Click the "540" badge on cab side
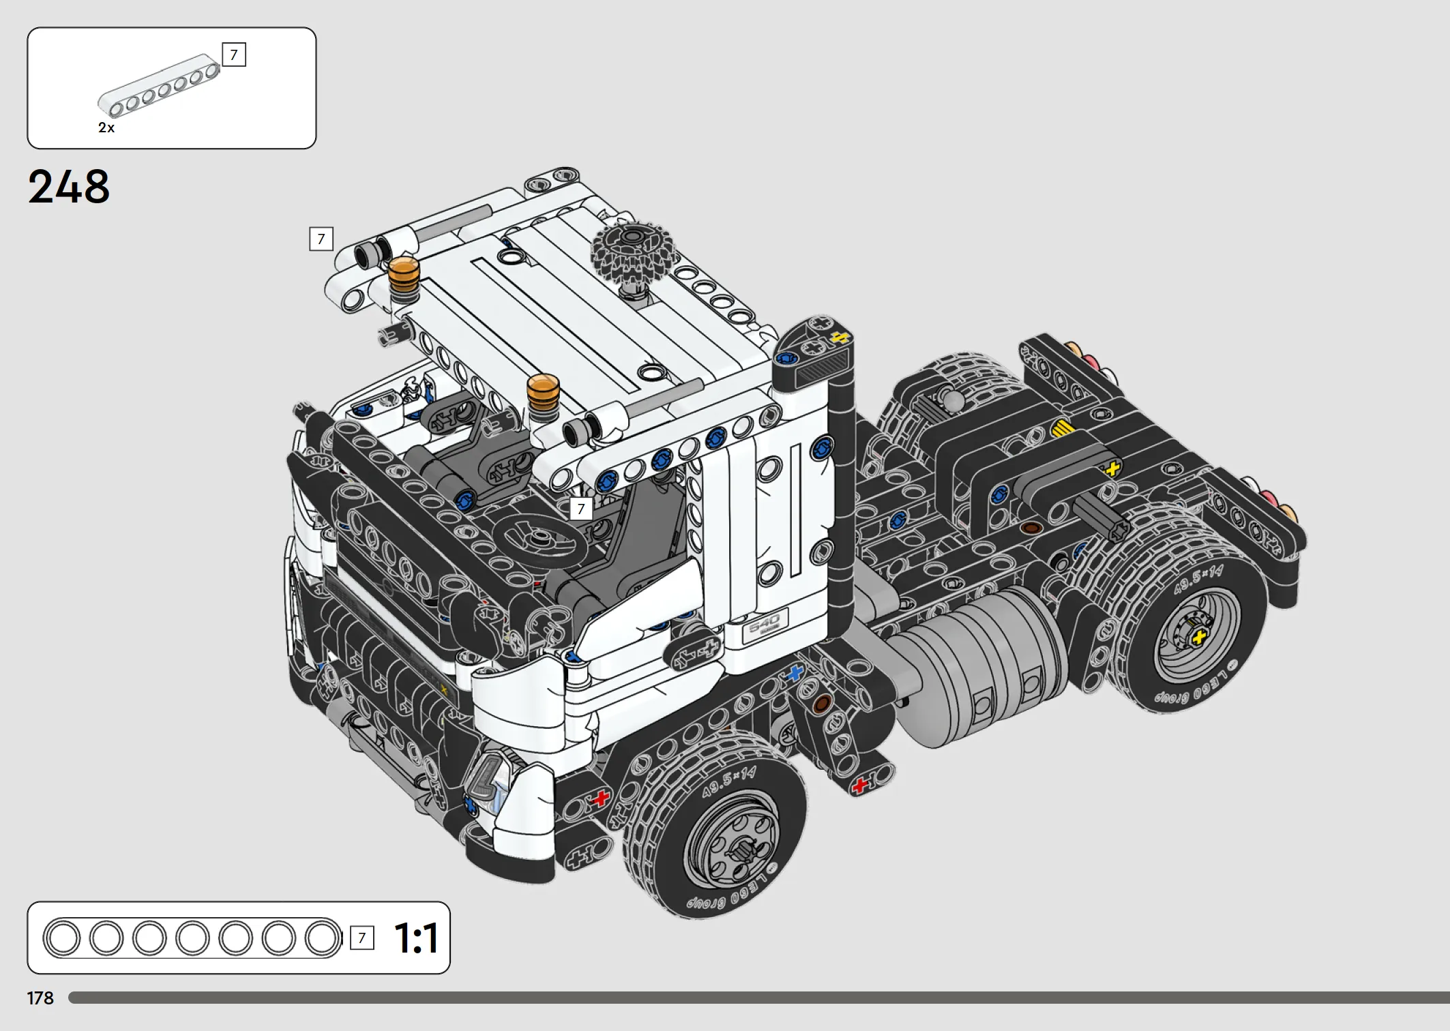Image resolution: width=1450 pixels, height=1031 pixels. click(765, 625)
